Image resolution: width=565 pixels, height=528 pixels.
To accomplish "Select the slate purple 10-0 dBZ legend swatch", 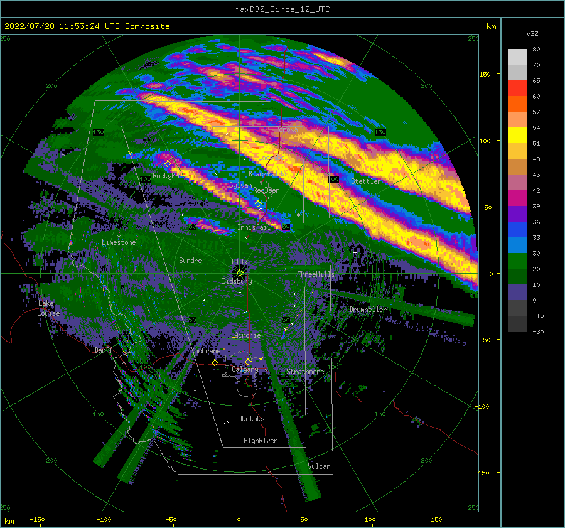I will coord(517,293).
